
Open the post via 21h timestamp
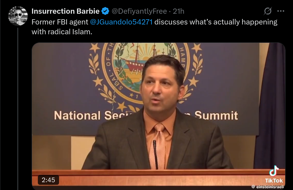[178, 11]
